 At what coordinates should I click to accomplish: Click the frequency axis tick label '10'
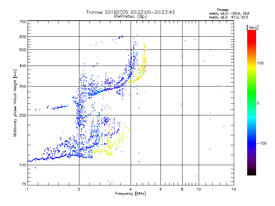tap(199, 189)
